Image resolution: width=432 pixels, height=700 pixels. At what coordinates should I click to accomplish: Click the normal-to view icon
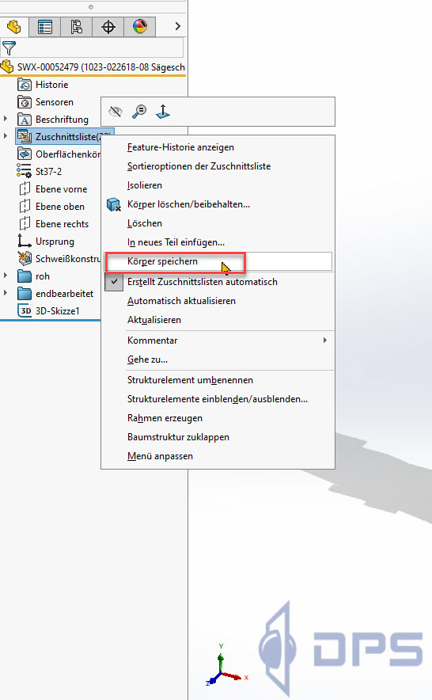pyautogui.click(x=163, y=111)
